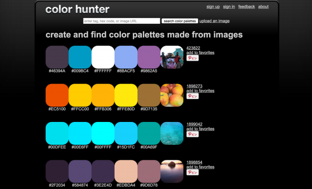This screenshot has width=312, height=189.
Task: Open the group photo thumbnail for palette 423822
Action: (x=172, y=57)
